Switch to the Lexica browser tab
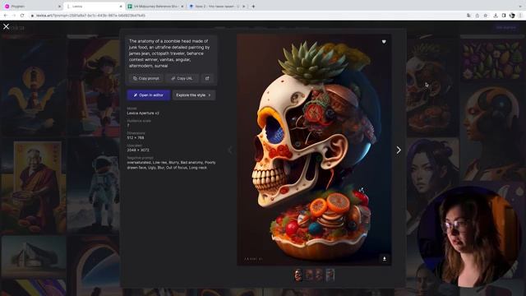Image resolution: width=526 pixels, height=296 pixels. pos(94,7)
